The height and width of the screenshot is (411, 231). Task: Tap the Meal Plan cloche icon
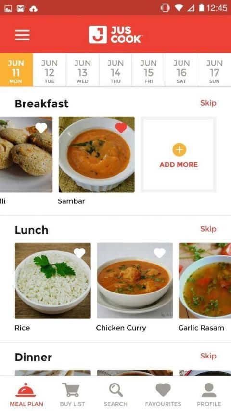click(26, 390)
